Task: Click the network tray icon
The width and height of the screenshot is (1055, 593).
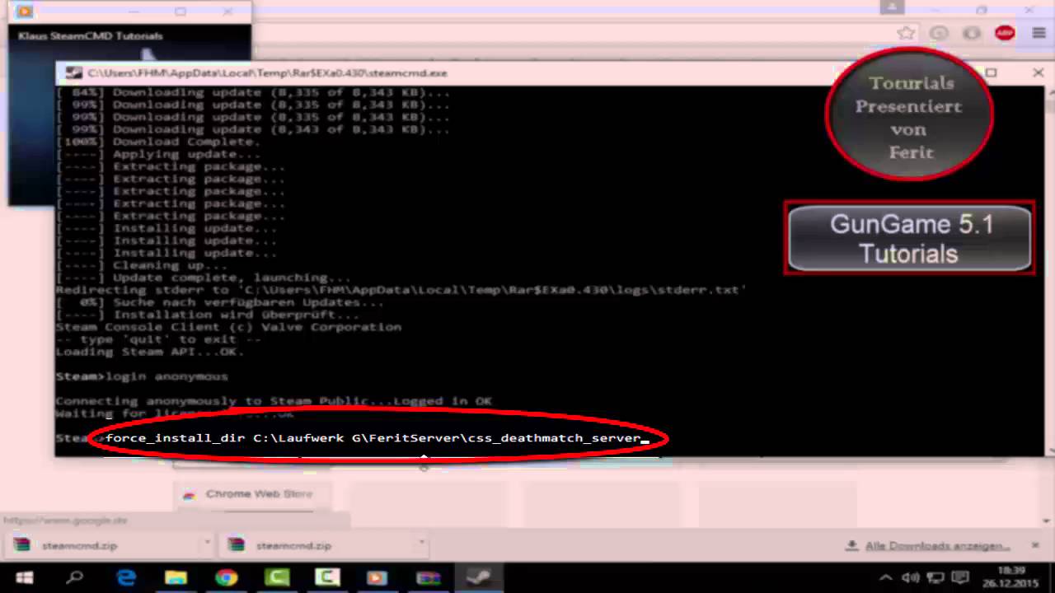Action: (935, 577)
